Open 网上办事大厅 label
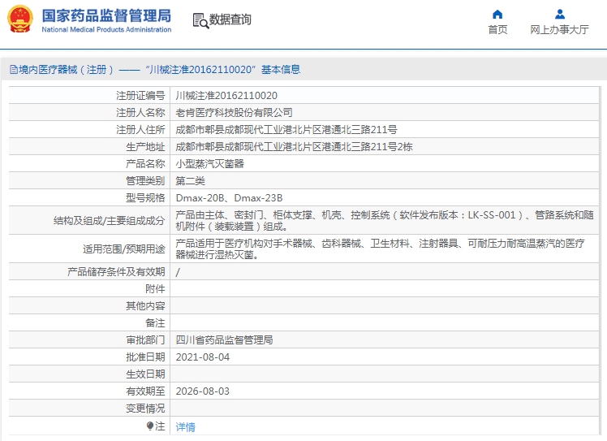The height and width of the screenshot is (441, 607). pos(559,30)
